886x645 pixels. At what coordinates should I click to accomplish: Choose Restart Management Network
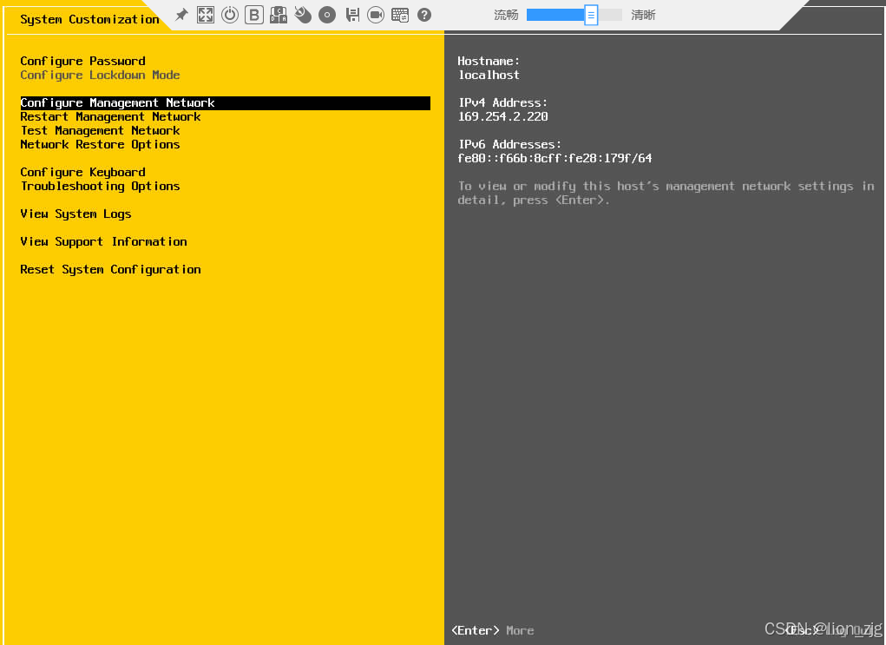[111, 117]
